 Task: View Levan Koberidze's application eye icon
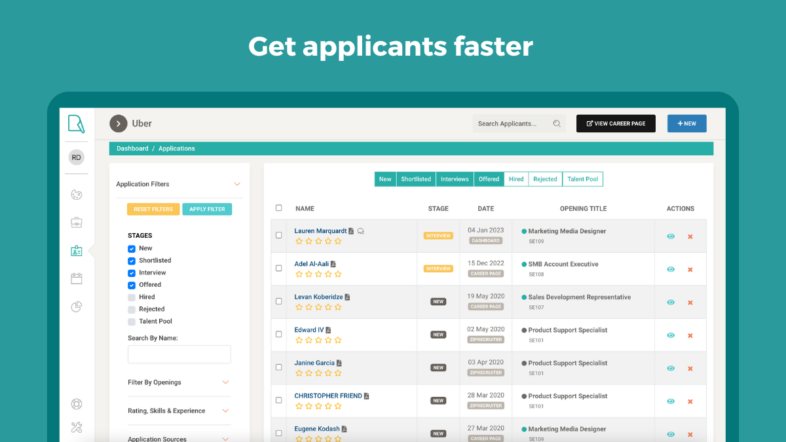[x=671, y=303]
